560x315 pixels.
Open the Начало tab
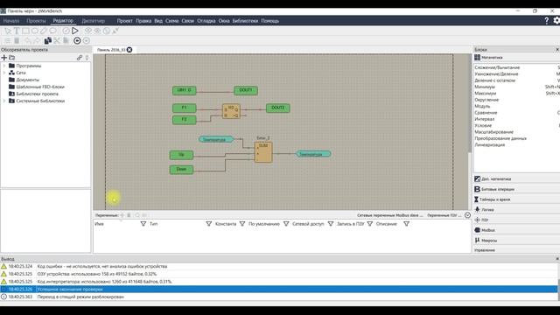[11, 21]
